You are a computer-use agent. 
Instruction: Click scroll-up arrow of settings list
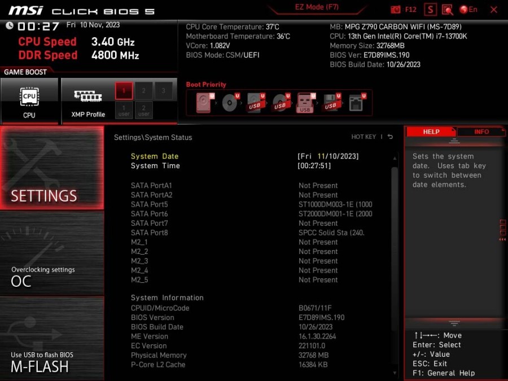click(x=395, y=158)
